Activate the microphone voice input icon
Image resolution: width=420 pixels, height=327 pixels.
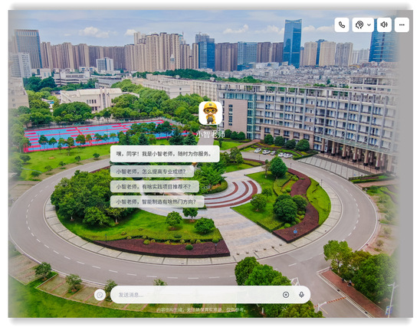pyautogui.click(x=301, y=295)
